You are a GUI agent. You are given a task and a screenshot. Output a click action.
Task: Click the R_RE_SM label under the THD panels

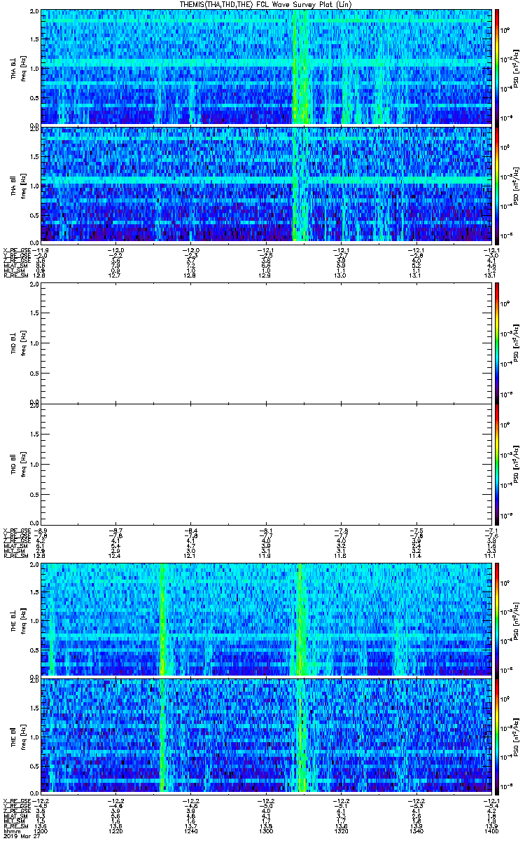pos(15,555)
